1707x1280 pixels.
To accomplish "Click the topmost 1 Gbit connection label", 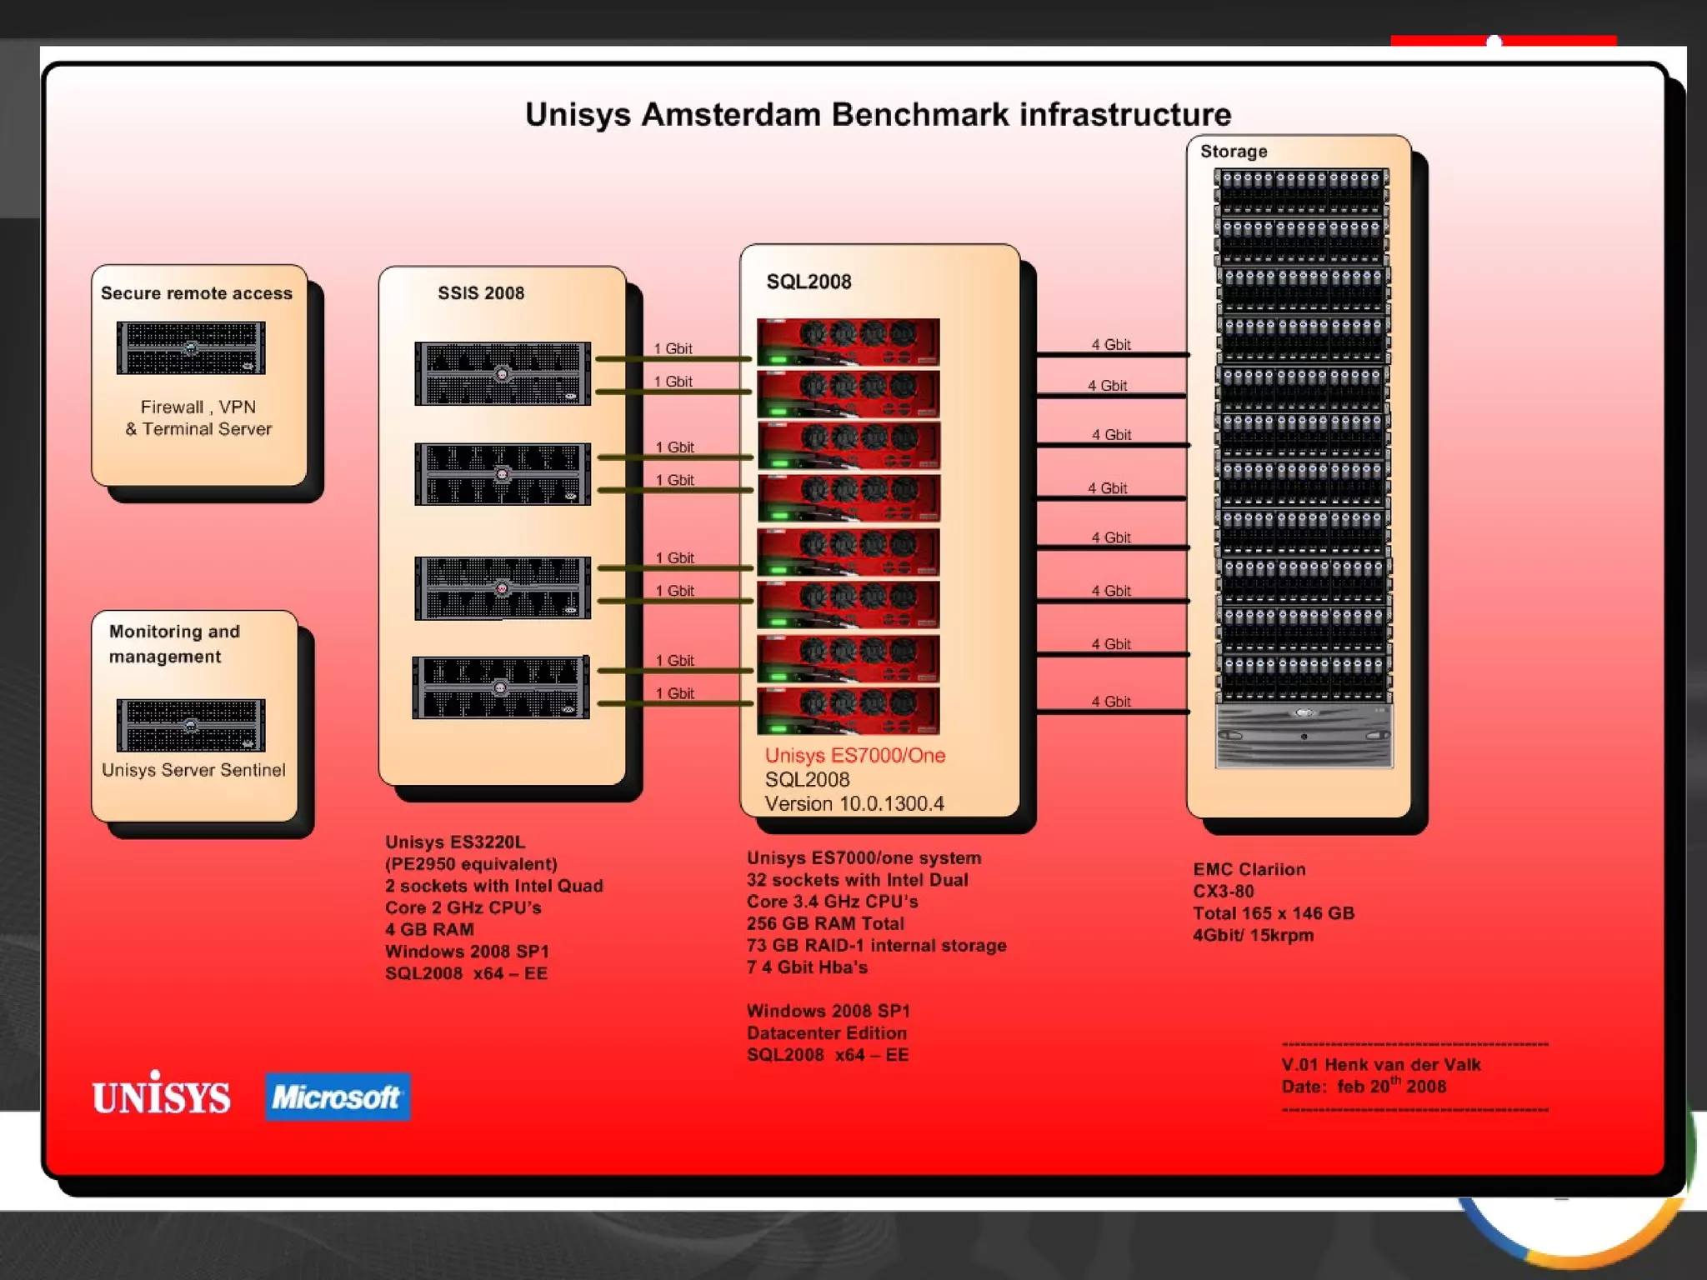I will point(673,348).
